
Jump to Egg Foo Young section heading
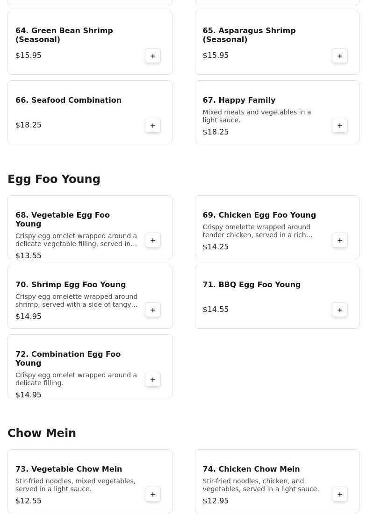coord(54,179)
